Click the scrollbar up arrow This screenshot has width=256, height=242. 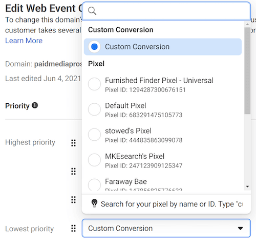247,25
